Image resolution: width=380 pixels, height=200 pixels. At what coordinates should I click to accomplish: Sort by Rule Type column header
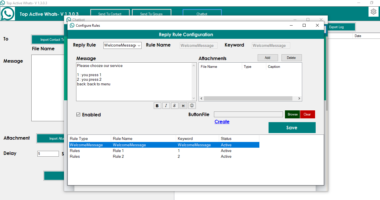coord(90,139)
